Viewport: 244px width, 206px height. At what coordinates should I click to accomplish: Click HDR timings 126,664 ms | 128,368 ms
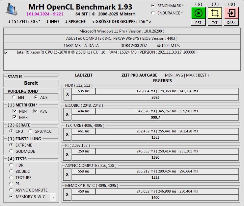(x=167, y=91)
